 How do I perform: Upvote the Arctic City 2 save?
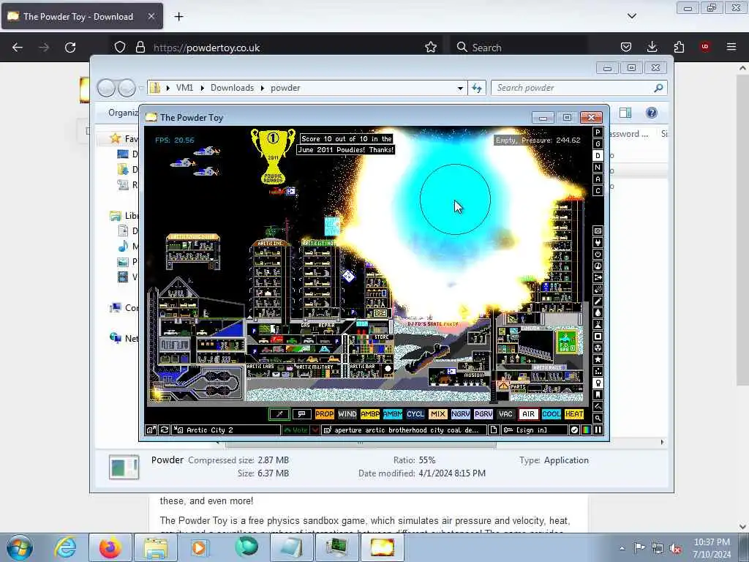click(x=296, y=430)
